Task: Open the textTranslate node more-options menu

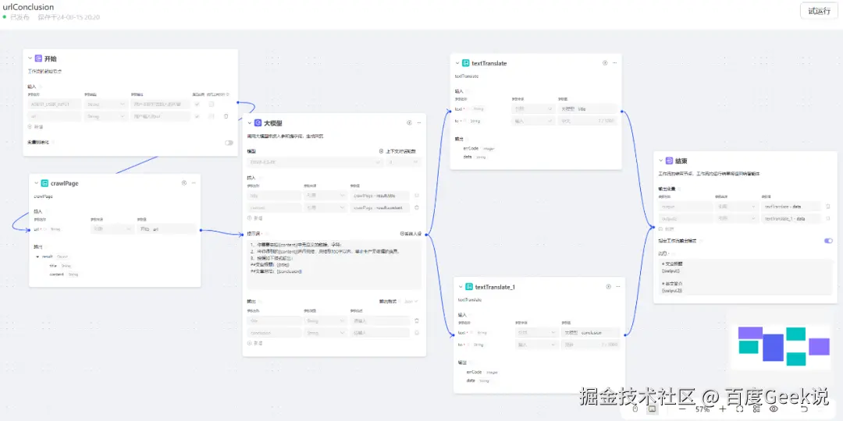Action: [x=614, y=63]
